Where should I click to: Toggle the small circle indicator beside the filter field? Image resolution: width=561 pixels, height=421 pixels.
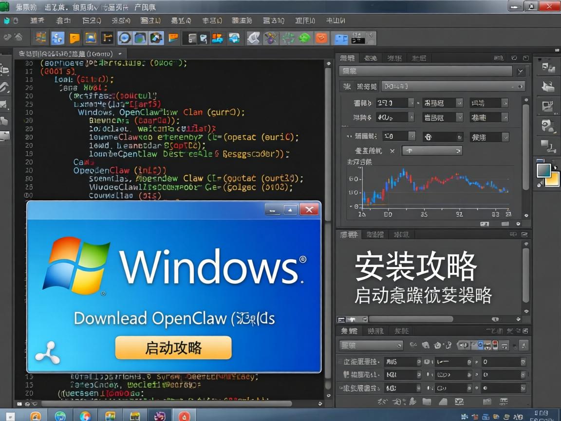click(x=520, y=86)
